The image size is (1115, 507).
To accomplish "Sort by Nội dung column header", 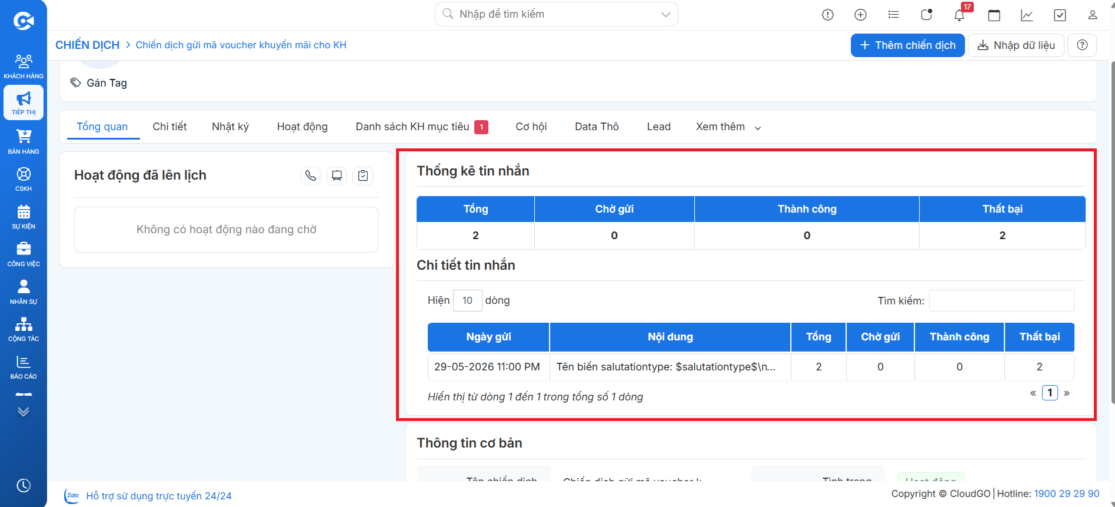I will tap(670, 337).
